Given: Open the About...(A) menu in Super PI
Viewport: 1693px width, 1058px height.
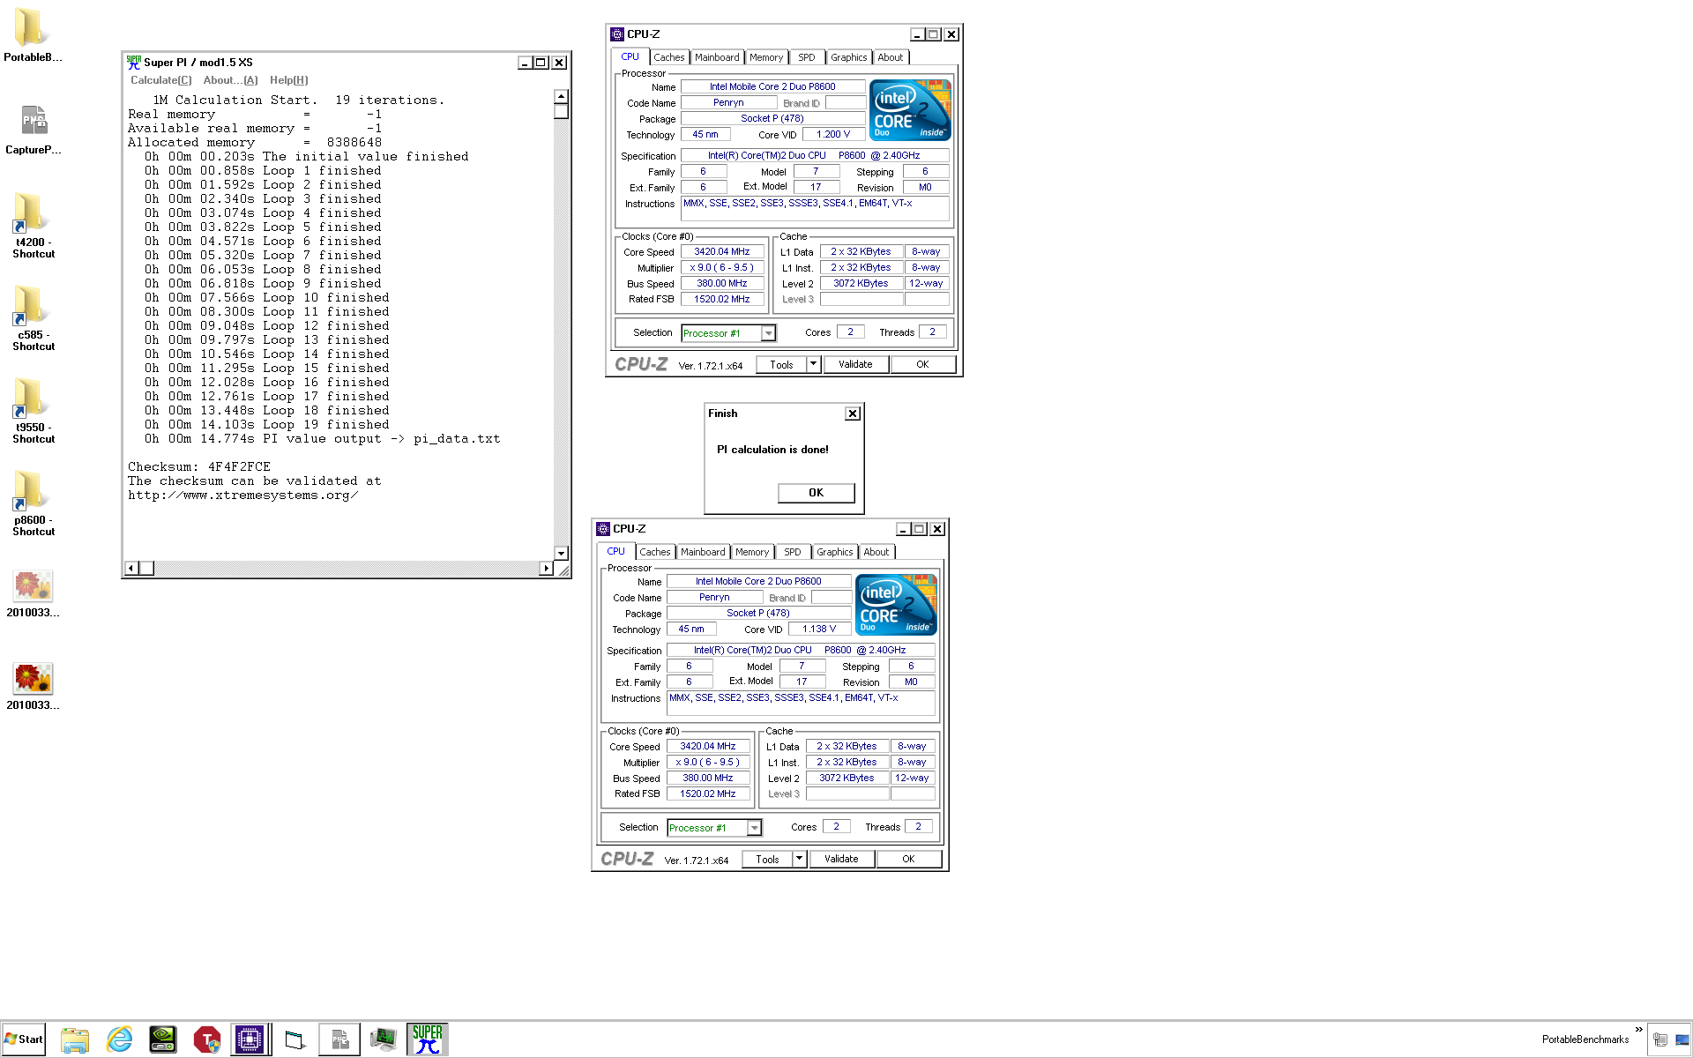Looking at the screenshot, I should tap(230, 80).
